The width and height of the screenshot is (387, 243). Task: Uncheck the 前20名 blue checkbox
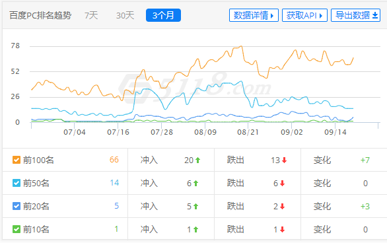(17, 206)
